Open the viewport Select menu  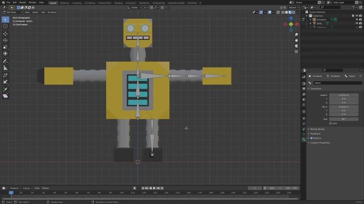(x=35, y=12)
